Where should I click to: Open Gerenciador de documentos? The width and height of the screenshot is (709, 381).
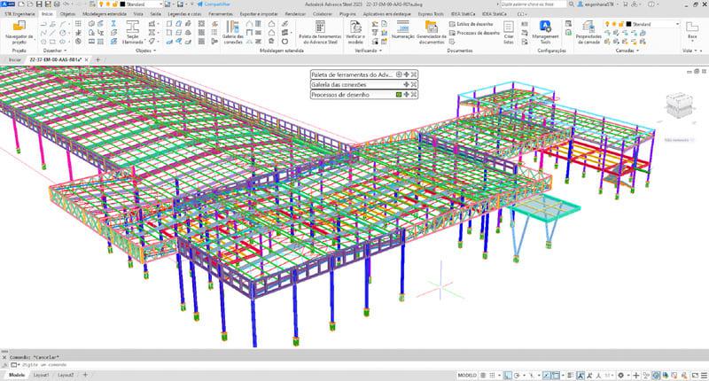(432, 32)
